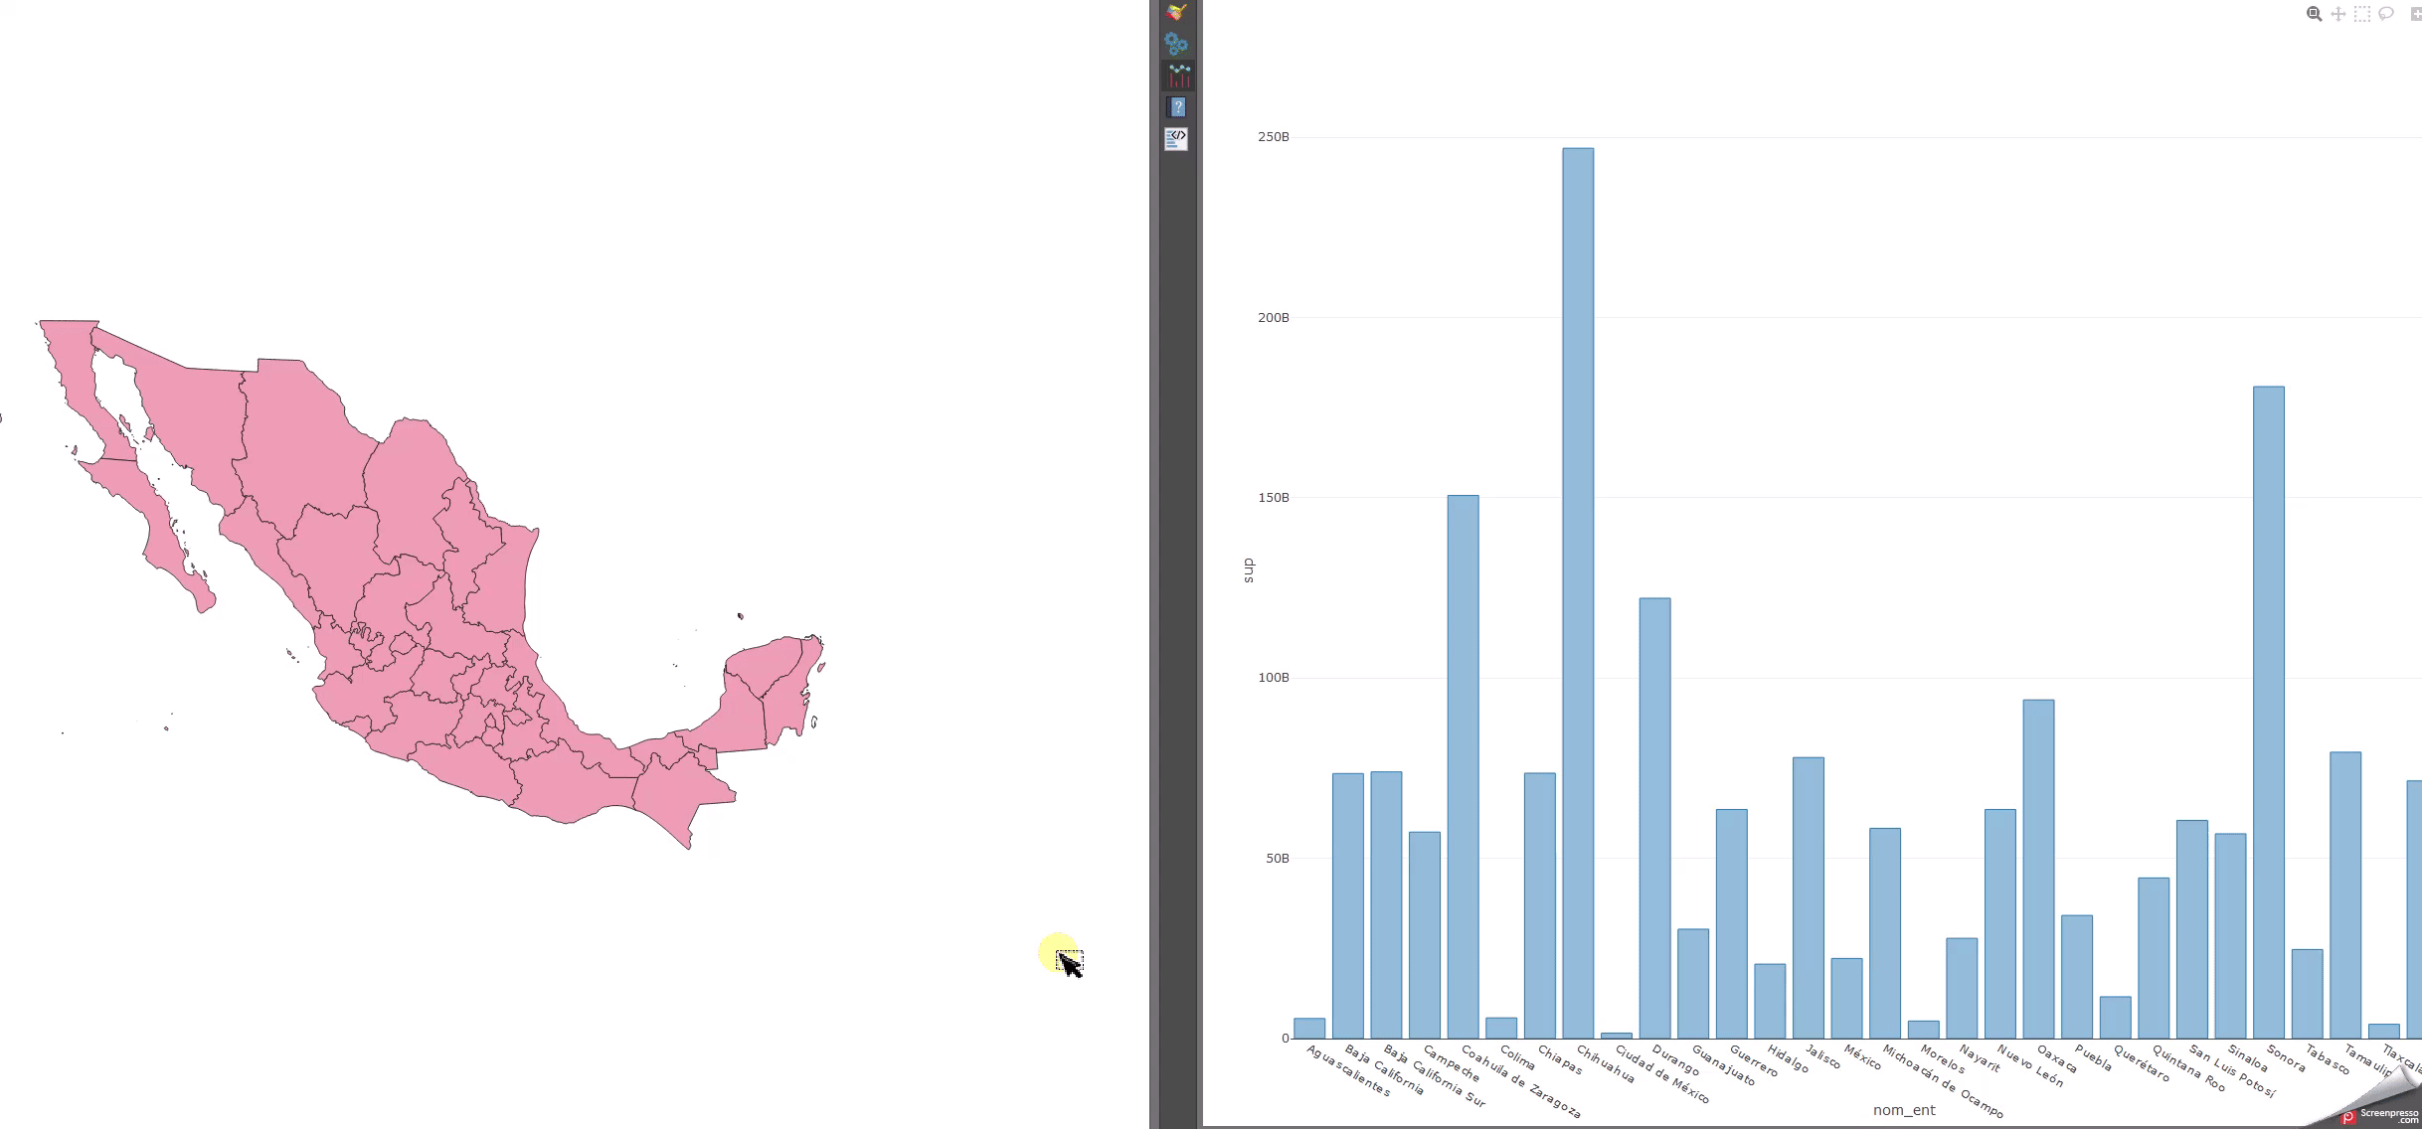Image resolution: width=2422 pixels, height=1129 pixels.
Task: Open the help panel via question mark icon
Action: pyautogui.click(x=1177, y=107)
